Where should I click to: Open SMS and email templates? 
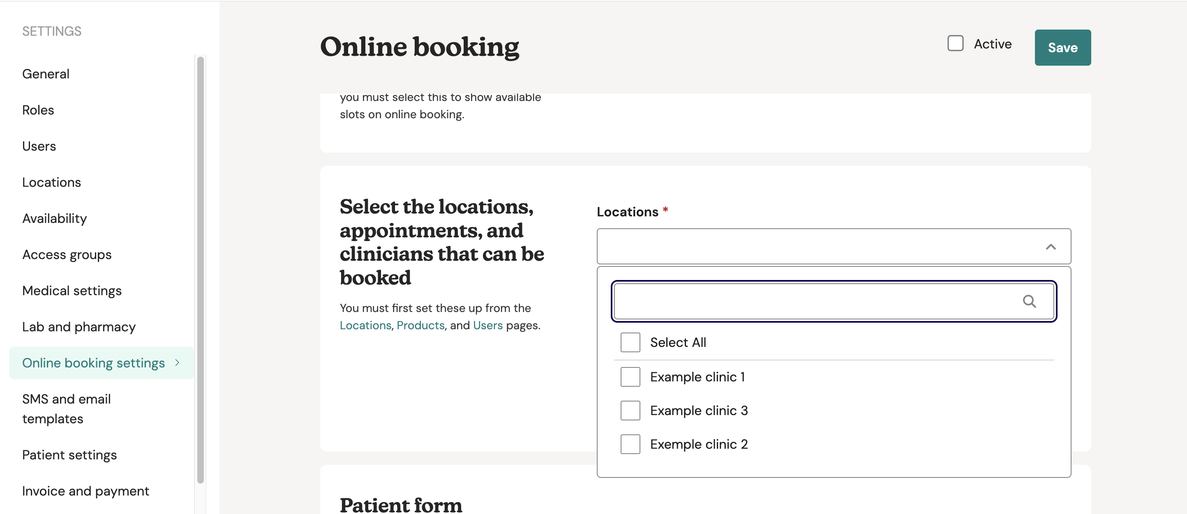point(66,408)
